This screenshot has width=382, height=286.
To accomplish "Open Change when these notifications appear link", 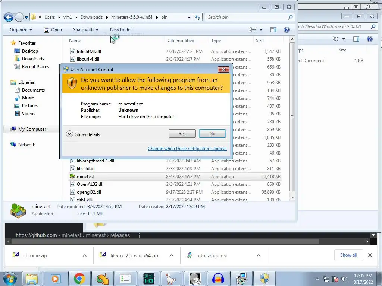I will [187, 149].
